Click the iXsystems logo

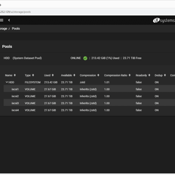[164, 20]
